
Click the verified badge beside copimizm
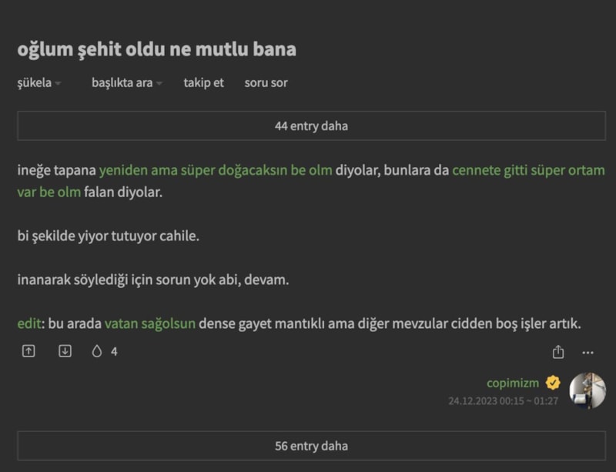pos(553,383)
